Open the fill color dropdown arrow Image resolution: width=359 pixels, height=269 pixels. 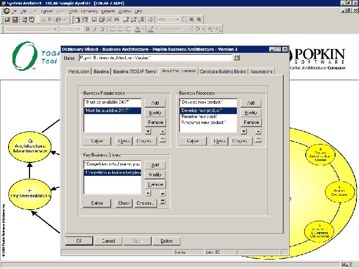[203, 29]
